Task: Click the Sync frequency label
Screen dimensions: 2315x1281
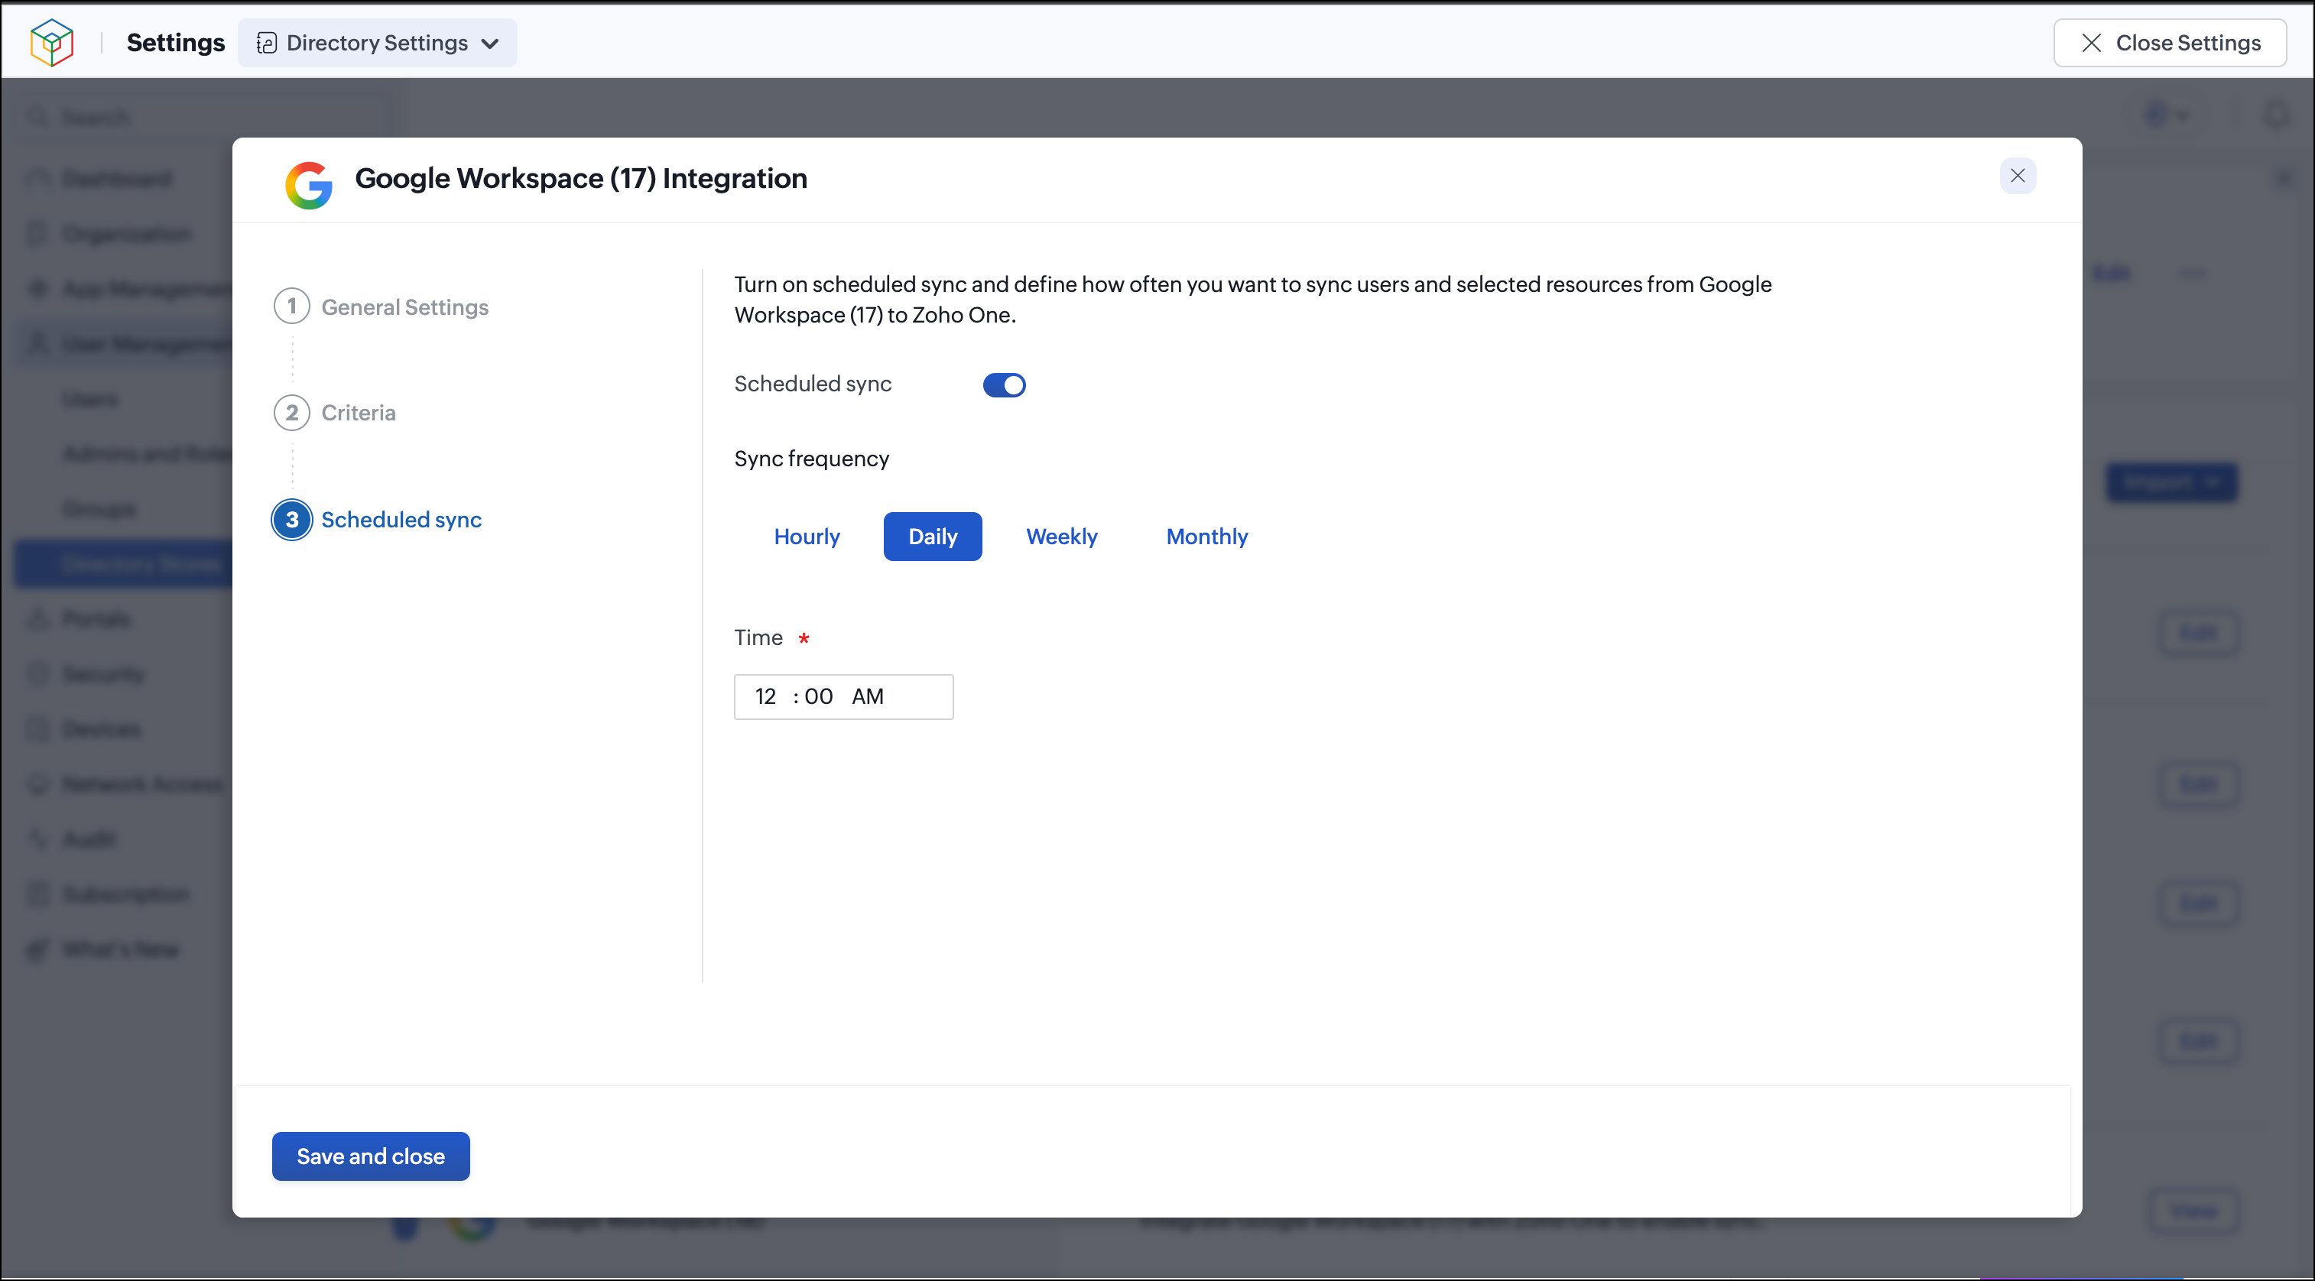Action: 810,458
